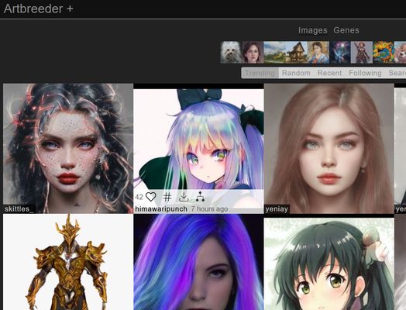Open the Artbreeder + logo link
The height and width of the screenshot is (310, 406).
click(x=39, y=9)
